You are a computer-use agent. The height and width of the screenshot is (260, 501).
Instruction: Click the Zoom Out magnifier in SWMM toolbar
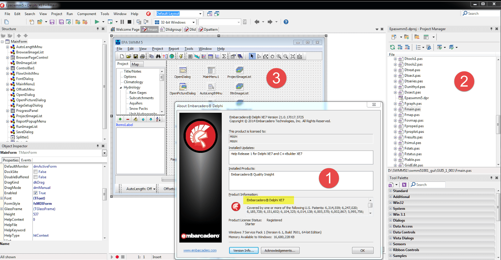pyautogui.click(x=286, y=56)
